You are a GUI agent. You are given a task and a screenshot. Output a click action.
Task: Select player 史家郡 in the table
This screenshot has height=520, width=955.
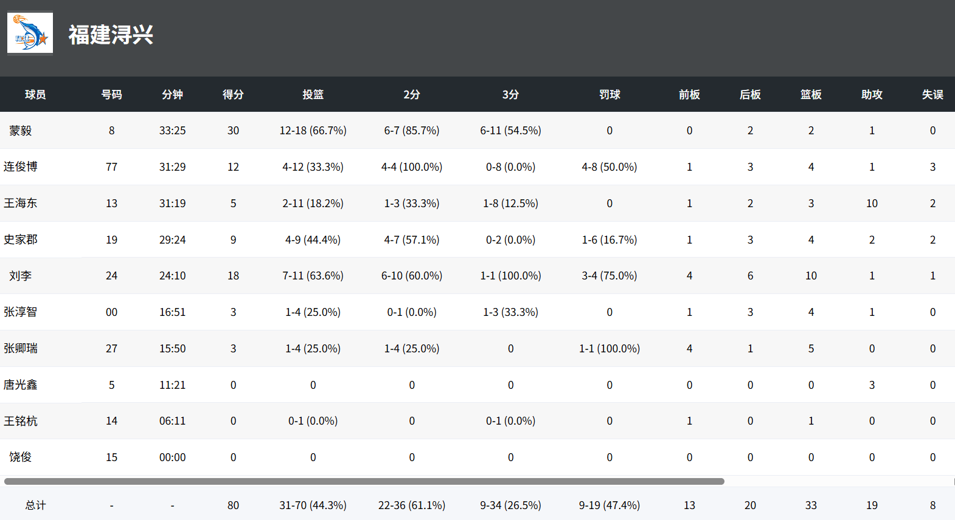[x=21, y=240]
